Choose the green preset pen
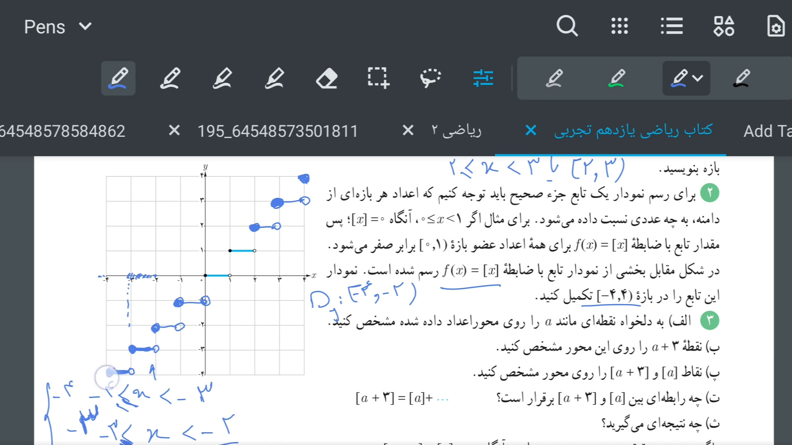This screenshot has height=445, width=792. click(x=617, y=78)
